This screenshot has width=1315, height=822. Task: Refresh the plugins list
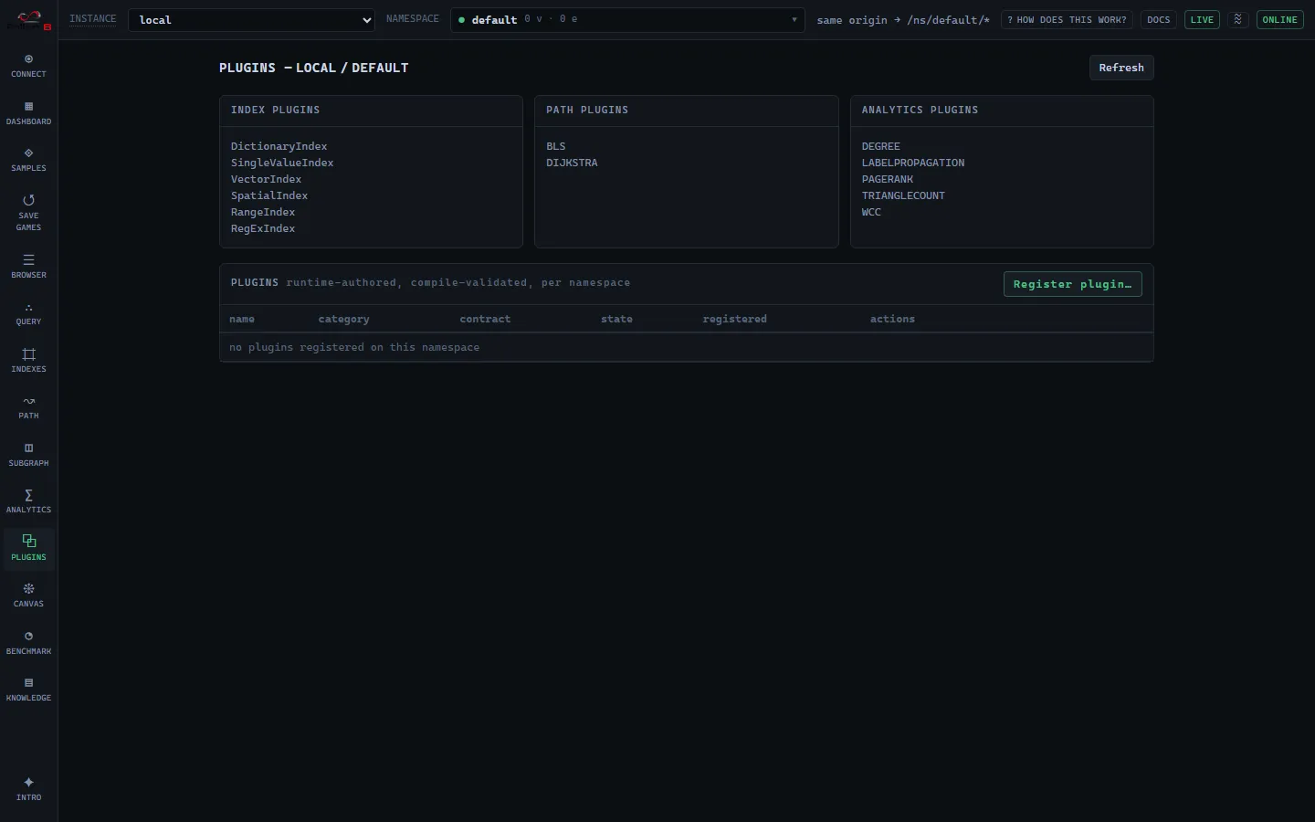tap(1121, 68)
